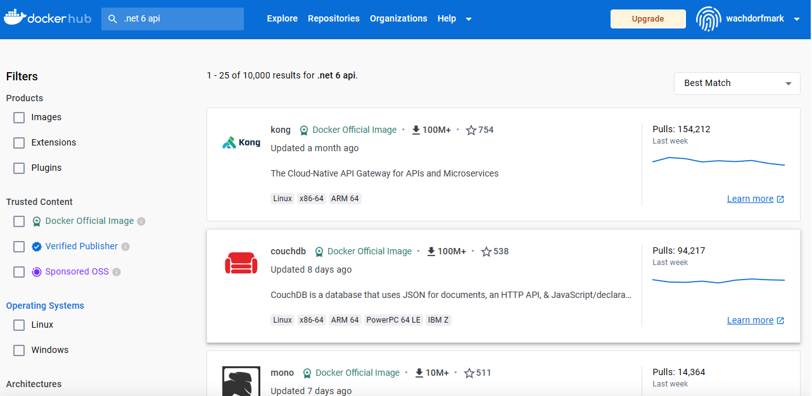Screen dimensions: 812x396
Task: Click the mono logo image
Action: click(x=241, y=381)
